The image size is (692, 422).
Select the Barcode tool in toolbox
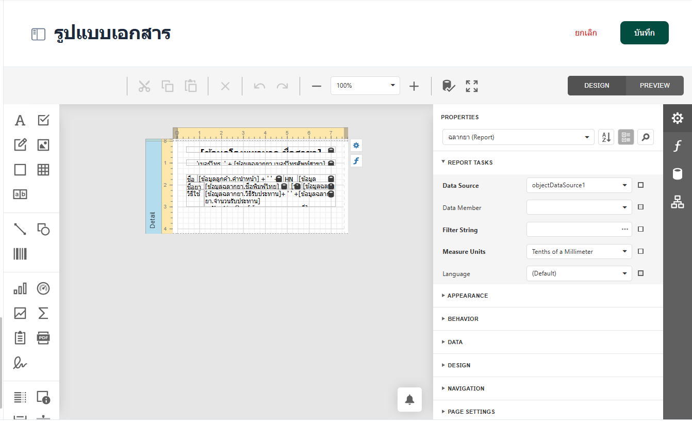pos(20,254)
